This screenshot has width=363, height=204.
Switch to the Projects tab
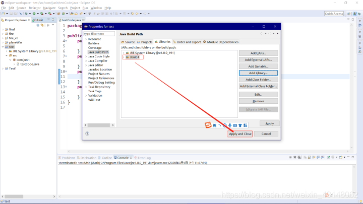pyautogui.click(x=145, y=42)
